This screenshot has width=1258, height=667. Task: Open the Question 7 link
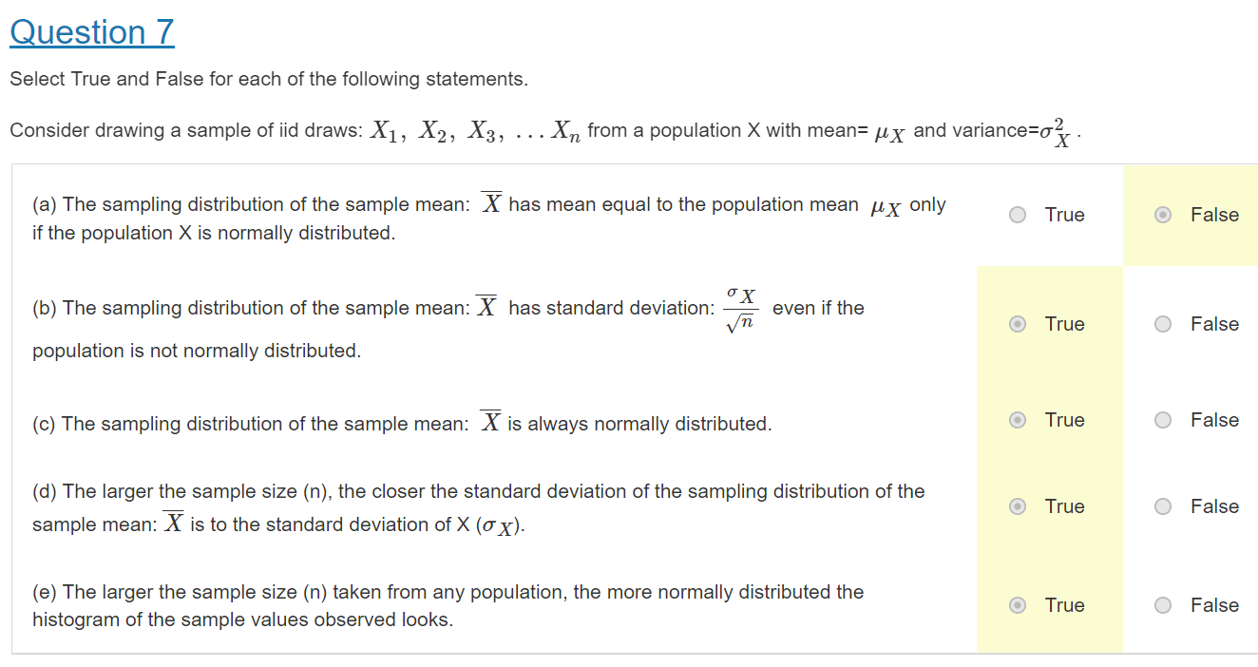(x=92, y=31)
